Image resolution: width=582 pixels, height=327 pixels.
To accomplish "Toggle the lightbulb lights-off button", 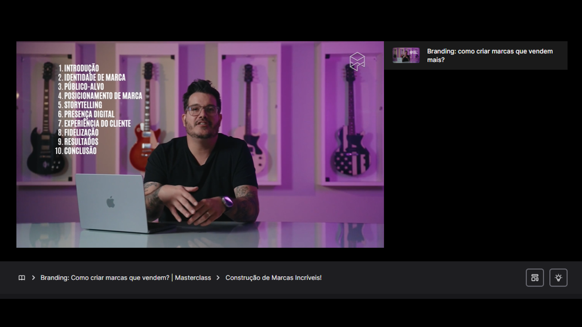I will [x=558, y=278].
